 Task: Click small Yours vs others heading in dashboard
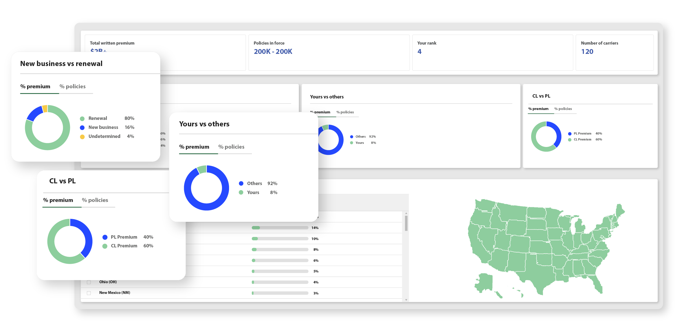tap(327, 97)
